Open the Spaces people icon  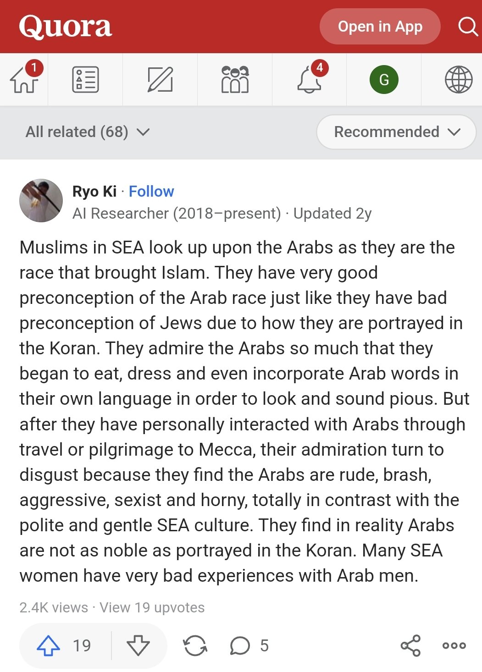tap(235, 79)
